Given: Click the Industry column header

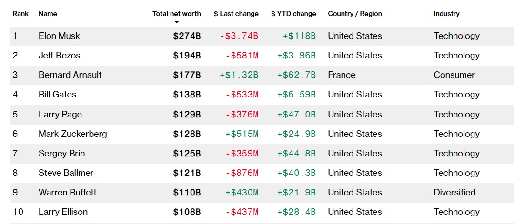Looking at the screenshot, I should point(446,14).
